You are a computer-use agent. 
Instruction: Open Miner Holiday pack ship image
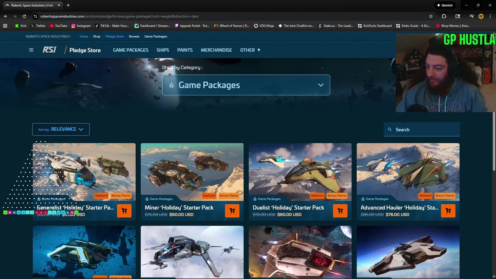[192, 172]
